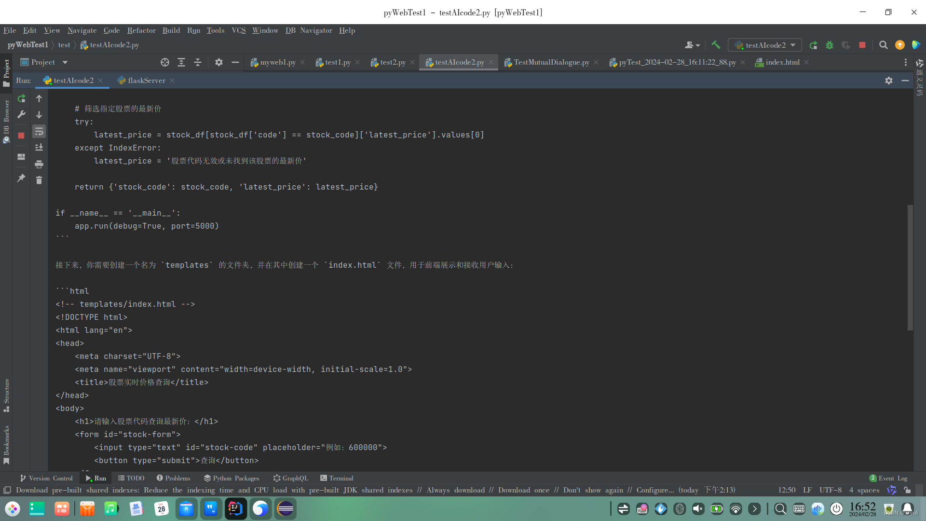Click Select Opened File target icon
Image resolution: width=926 pixels, height=521 pixels.
click(x=165, y=62)
